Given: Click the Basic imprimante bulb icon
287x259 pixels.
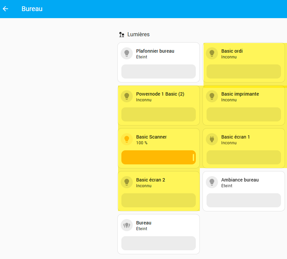Looking at the screenshot, I should (212, 96).
